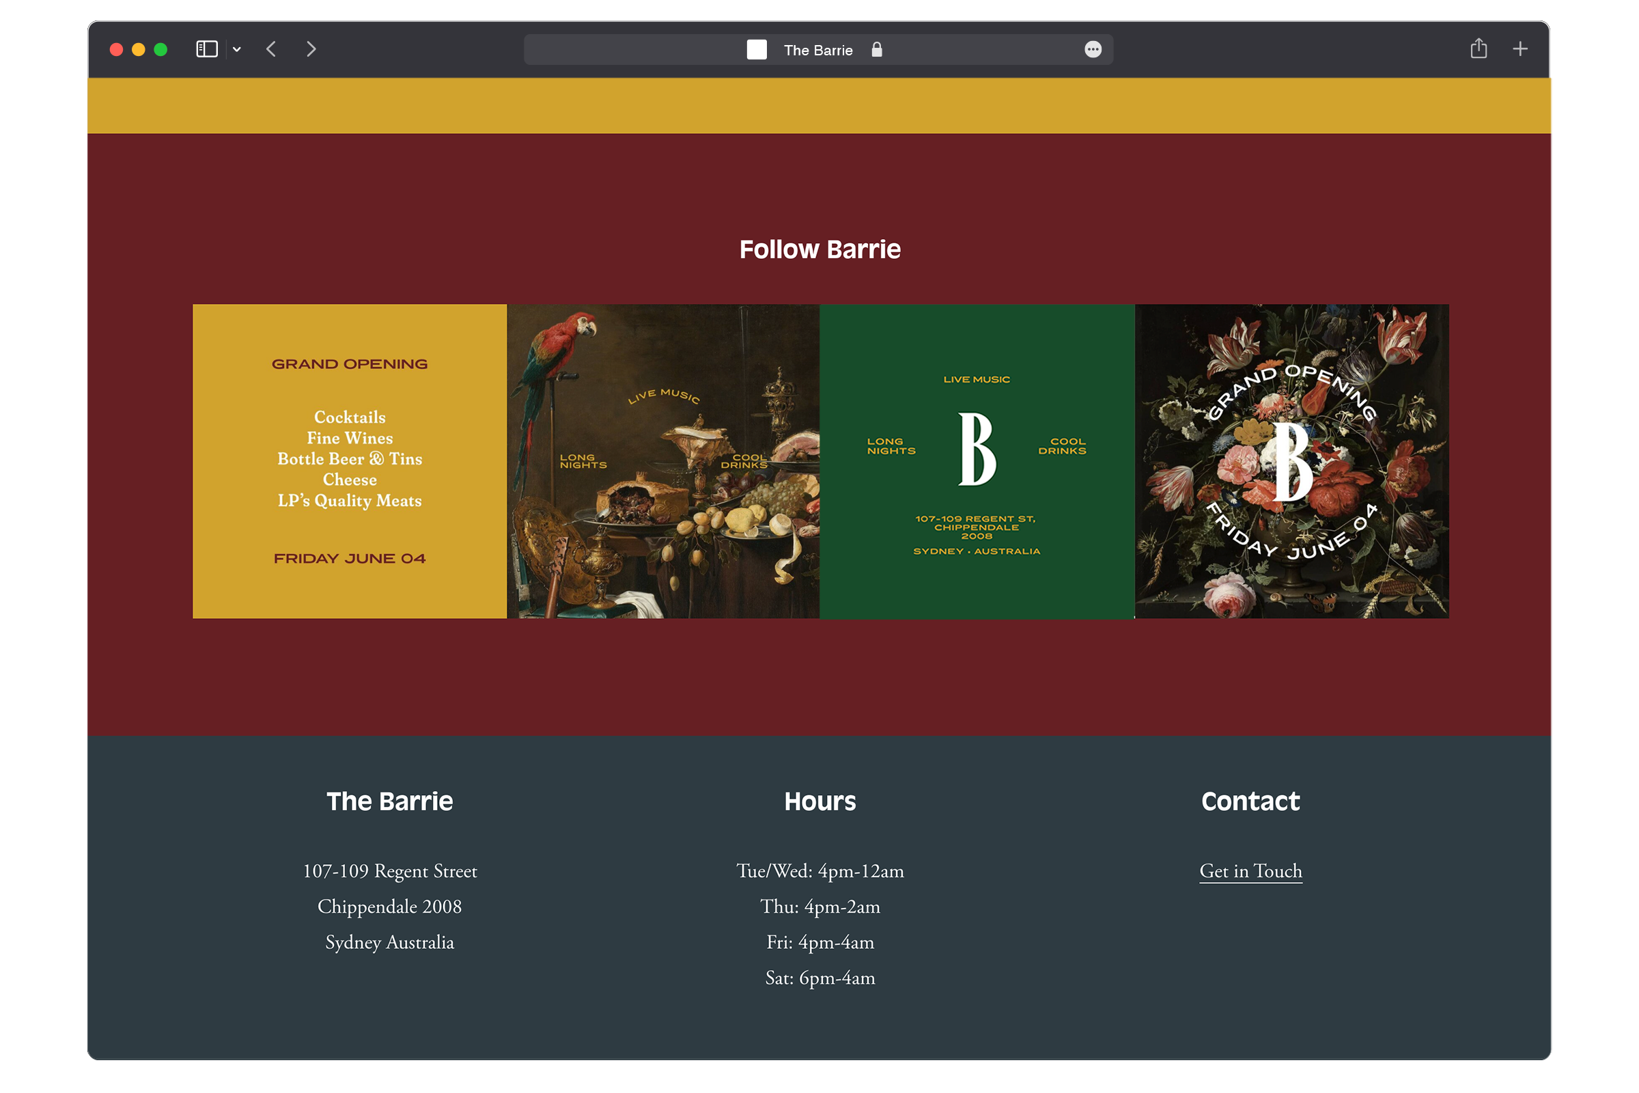1639x1093 pixels.
Task: Open the Share icon
Action: 1479,49
